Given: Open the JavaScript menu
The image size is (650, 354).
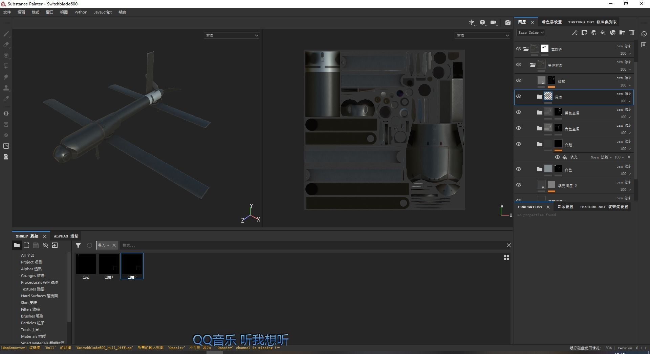Looking at the screenshot, I should click(103, 12).
